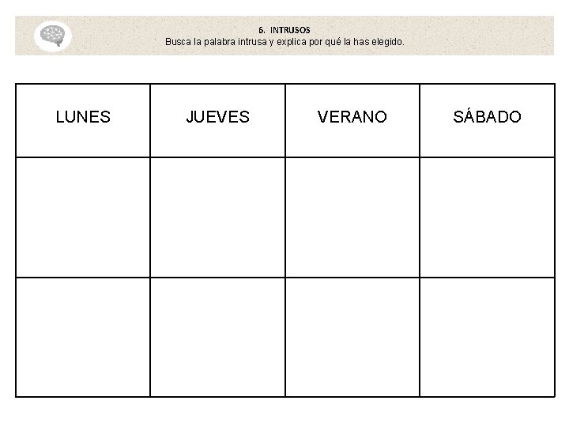
Task: Click the middle-row empty cell under VERANO
Action: coord(352,217)
